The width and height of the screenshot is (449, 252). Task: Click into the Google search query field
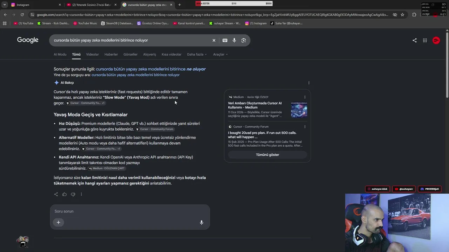[130, 40]
